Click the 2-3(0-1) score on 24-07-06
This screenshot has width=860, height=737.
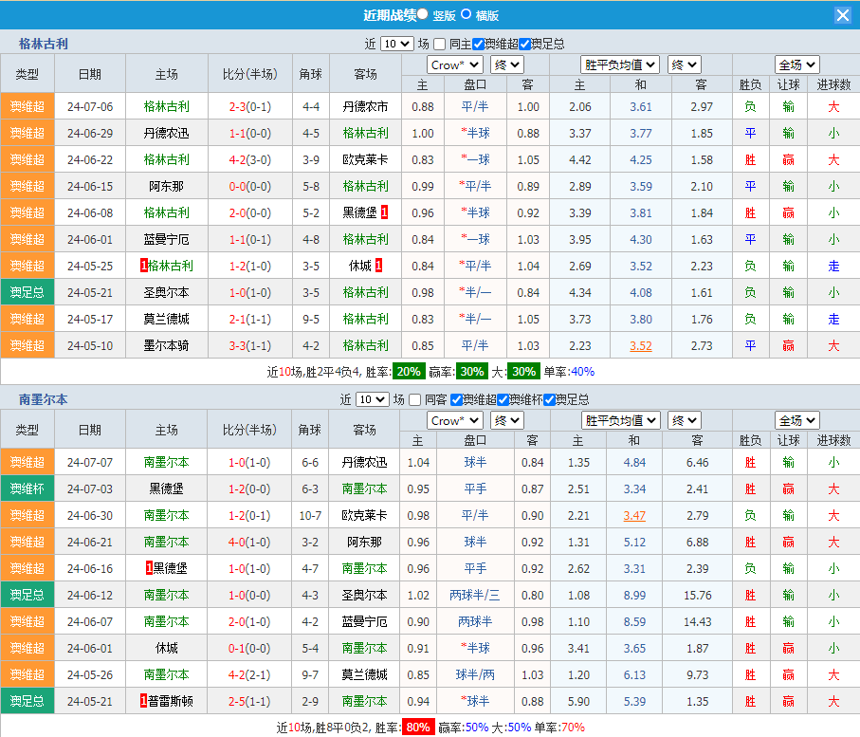[x=250, y=106]
